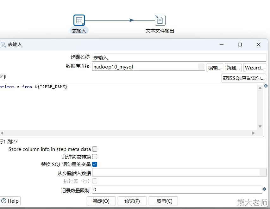
Task: Close the 表输入 dialog window
Action: click(259, 45)
